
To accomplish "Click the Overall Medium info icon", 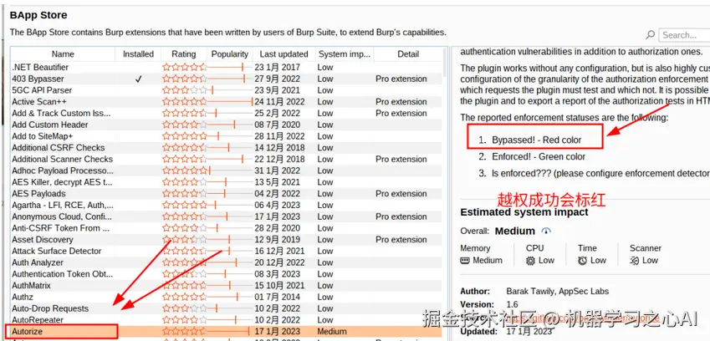I will coord(547,232).
